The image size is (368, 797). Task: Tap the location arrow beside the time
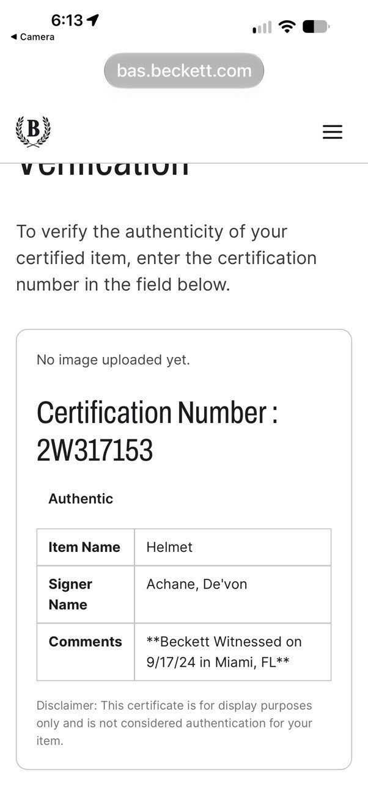pos(93,20)
